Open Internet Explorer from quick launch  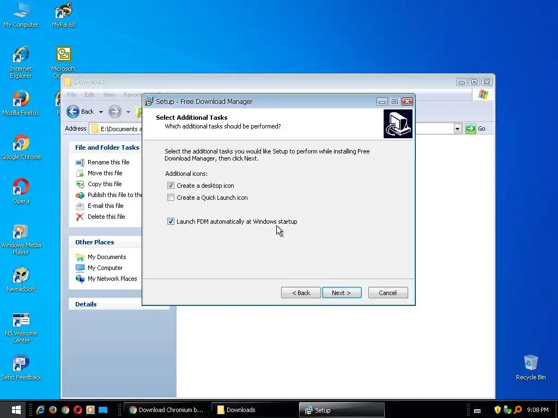(40, 410)
